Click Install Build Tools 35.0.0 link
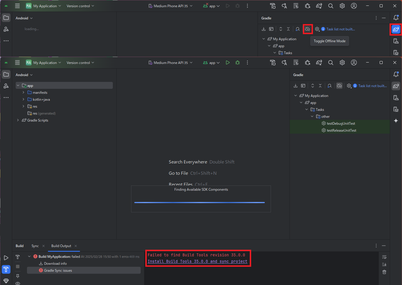The image size is (402, 285). click(197, 261)
